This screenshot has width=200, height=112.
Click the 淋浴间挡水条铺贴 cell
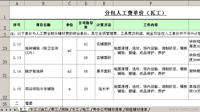pos(44,89)
